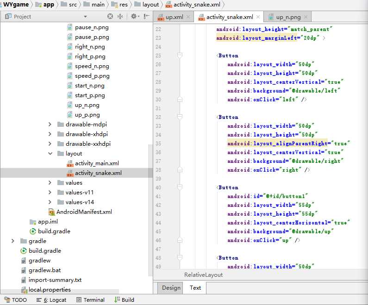Screen dimensions: 368x305
Task: Open the Terminal tool window
Action: (91, 300)
